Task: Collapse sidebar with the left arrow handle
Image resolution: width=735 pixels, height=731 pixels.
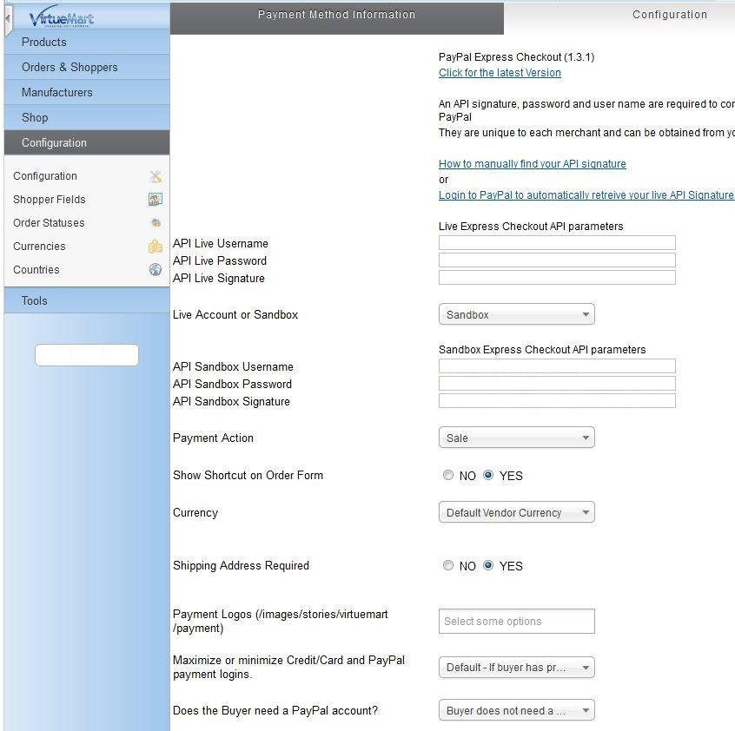Action: tap(8, 19)
